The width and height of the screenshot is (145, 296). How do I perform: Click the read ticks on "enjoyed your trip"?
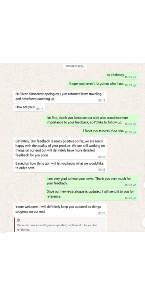point(135,132)
